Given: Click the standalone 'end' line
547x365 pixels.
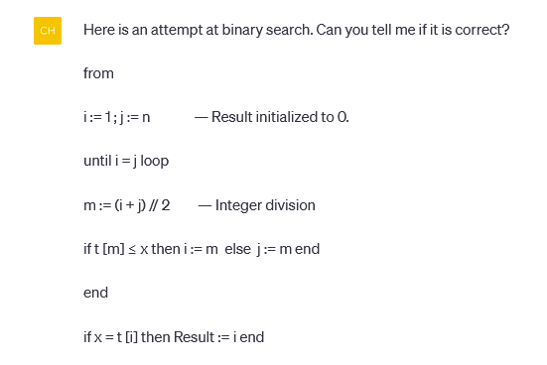Looking at the screenshot, I should tap(95, 293).
